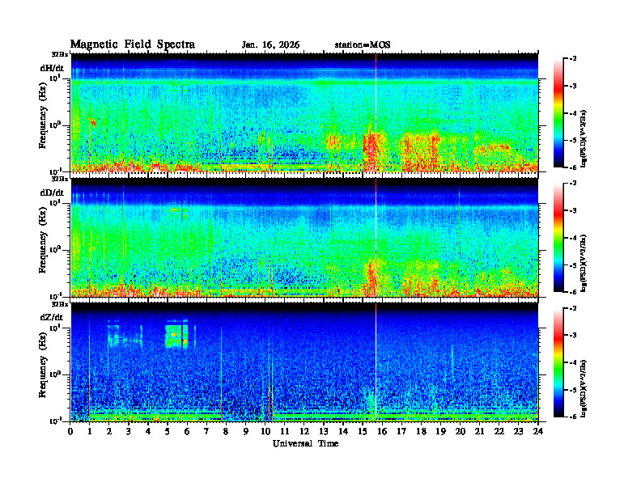Image resolution: width=641 pixels, height=495 pixels.
Task: Click hour 2 on the time axis
Action: pyautogui.click(x=109, y=431)
